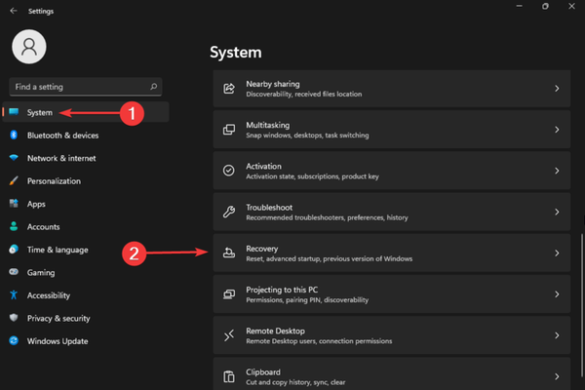This screenshot has height=390, width=585.
Task: Expand the Troubleshoot row chevron
Action: click(x=557, y=212)
